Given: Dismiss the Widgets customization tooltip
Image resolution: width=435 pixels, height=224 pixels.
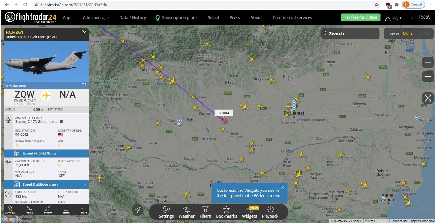Looking at the screenshot, I should 283,187.
